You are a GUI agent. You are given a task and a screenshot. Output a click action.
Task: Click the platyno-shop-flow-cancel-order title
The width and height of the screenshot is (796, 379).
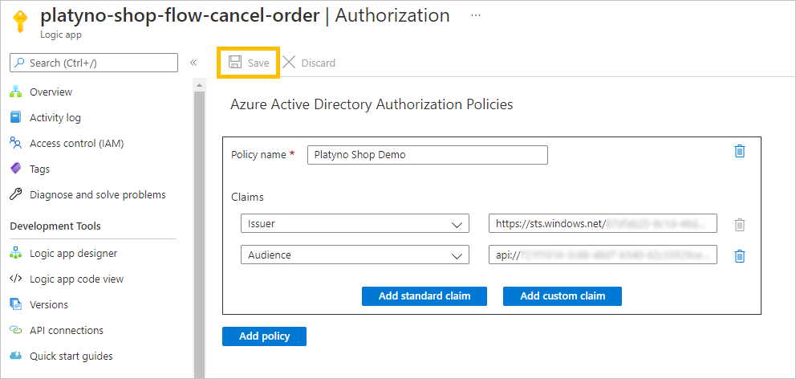[x=180, y=16]
